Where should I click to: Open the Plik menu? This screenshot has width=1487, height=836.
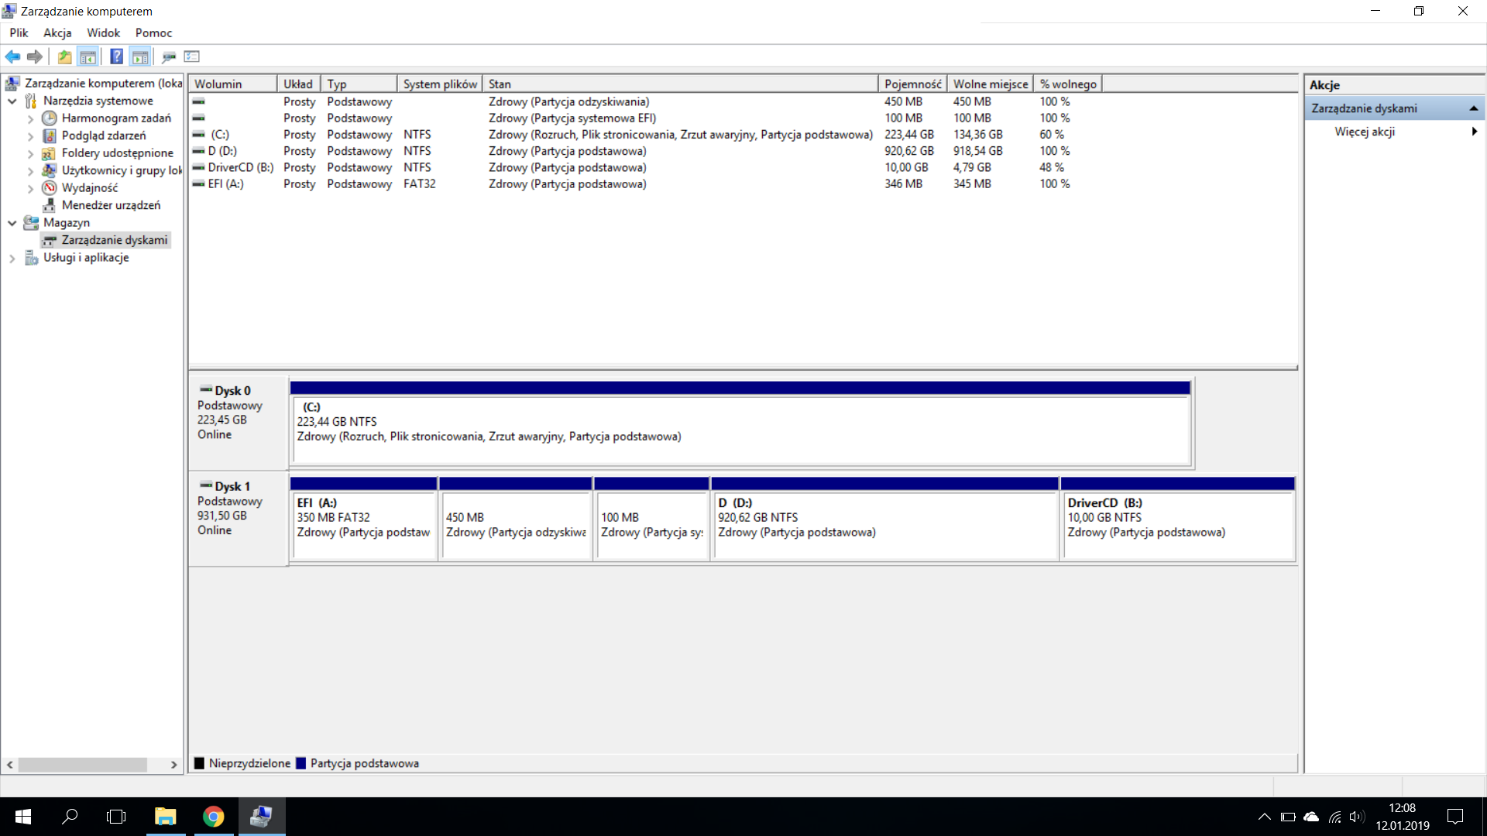coord(19,33)
